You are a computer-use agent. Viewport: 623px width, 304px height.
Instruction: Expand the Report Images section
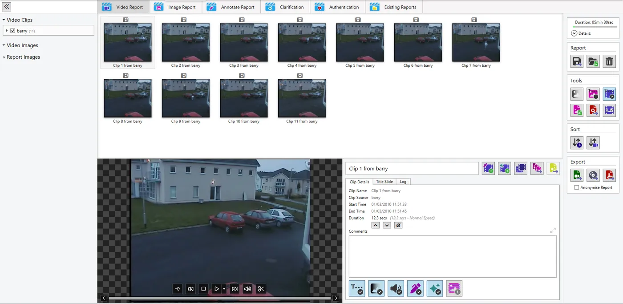tap(4, 57)
